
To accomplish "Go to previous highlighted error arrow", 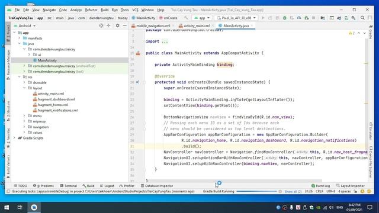I will (359, 33).
